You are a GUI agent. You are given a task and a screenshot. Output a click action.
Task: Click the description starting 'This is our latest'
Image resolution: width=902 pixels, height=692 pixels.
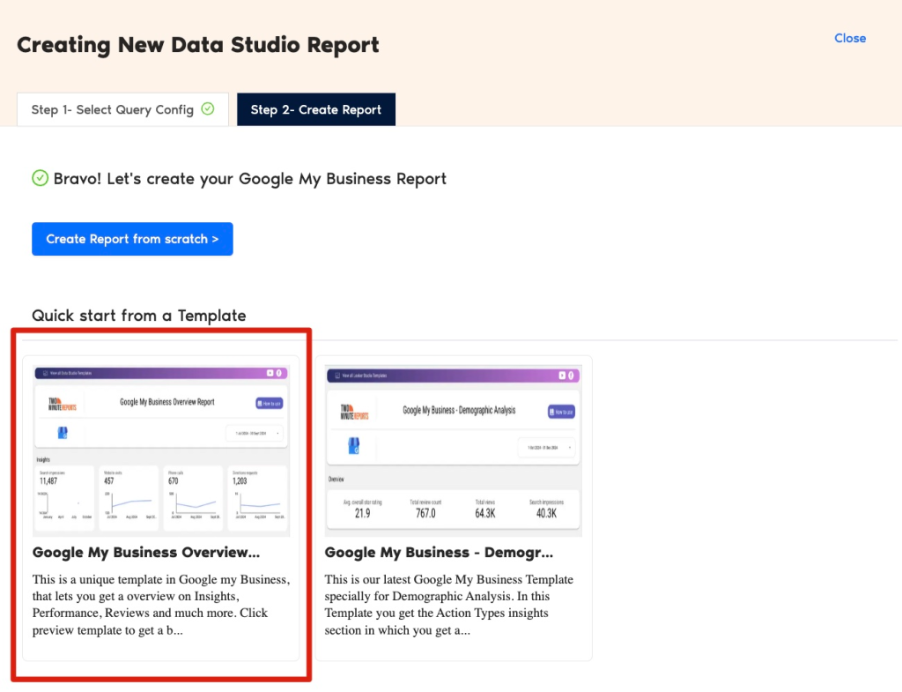point(449,605)
